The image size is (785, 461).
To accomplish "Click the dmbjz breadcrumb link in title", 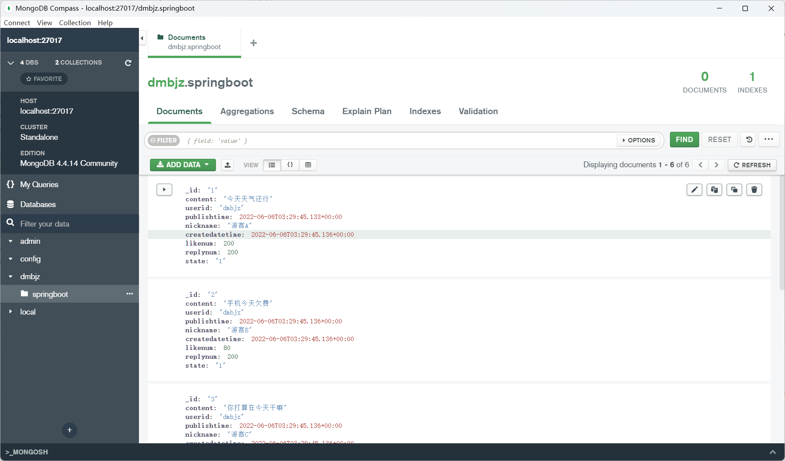I will (166, 82).
